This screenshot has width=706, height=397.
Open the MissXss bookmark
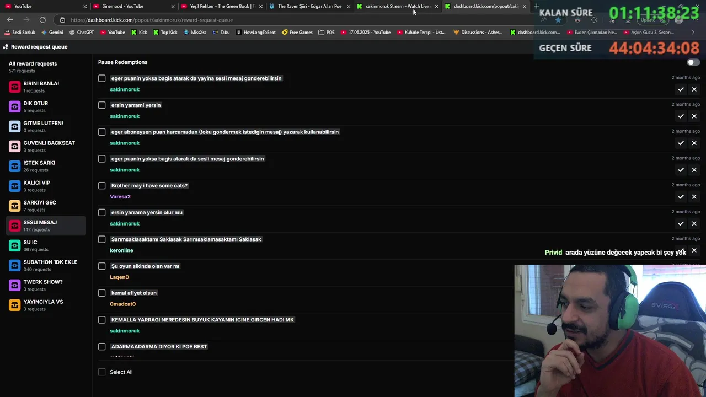pos(195,32)
